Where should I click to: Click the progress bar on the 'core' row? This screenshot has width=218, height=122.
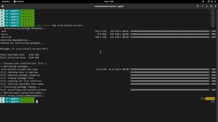pyautogui.click(x=170, y=31)
